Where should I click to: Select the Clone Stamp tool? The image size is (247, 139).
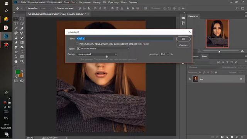coord(16,38)
